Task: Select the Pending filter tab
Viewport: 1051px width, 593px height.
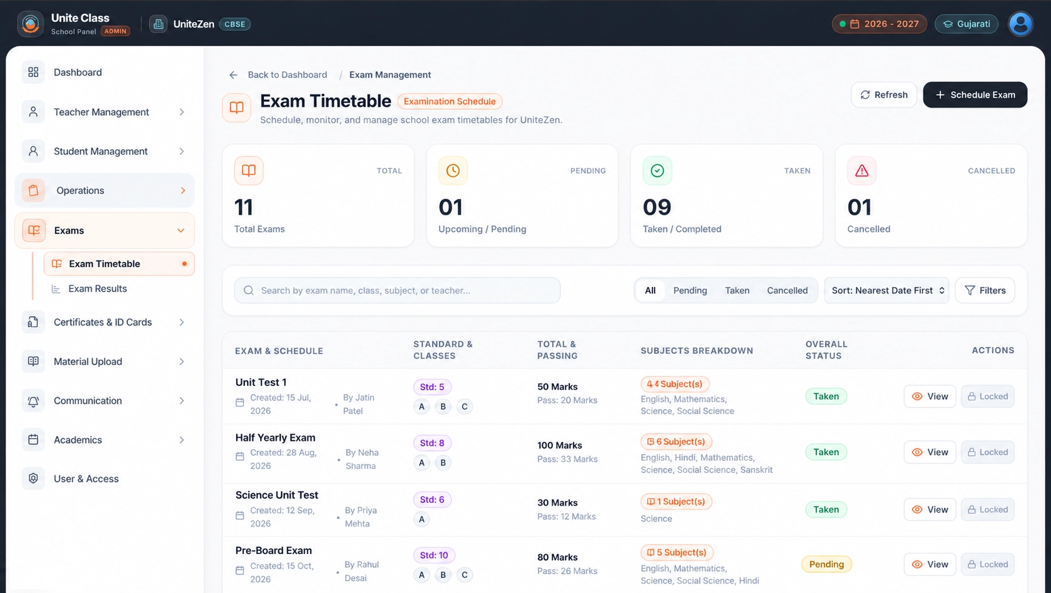Action: (x=690, y=290)
